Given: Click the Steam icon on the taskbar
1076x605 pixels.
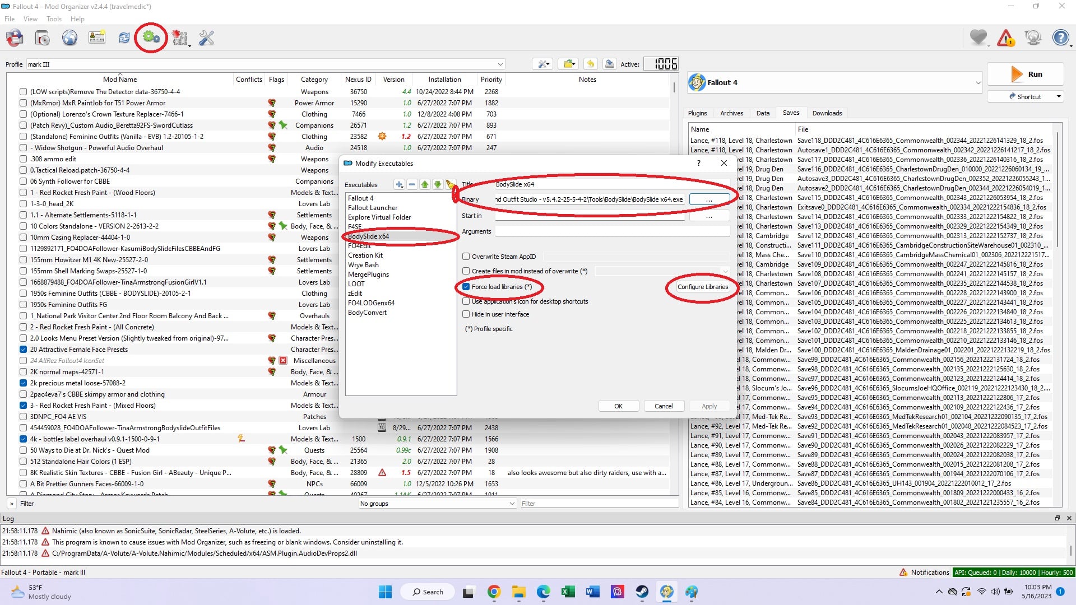Looking at the screenshot, I should point(642,592).
